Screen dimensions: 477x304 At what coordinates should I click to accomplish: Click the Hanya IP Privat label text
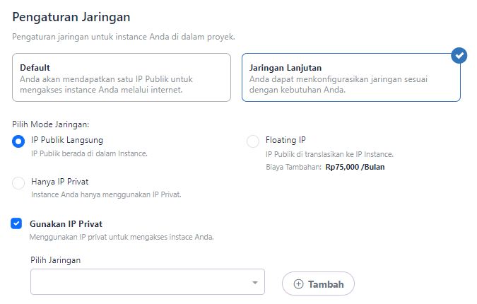(59, 182)
